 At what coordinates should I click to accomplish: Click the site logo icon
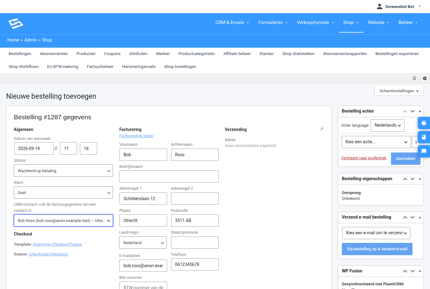[x=16, y=24]
